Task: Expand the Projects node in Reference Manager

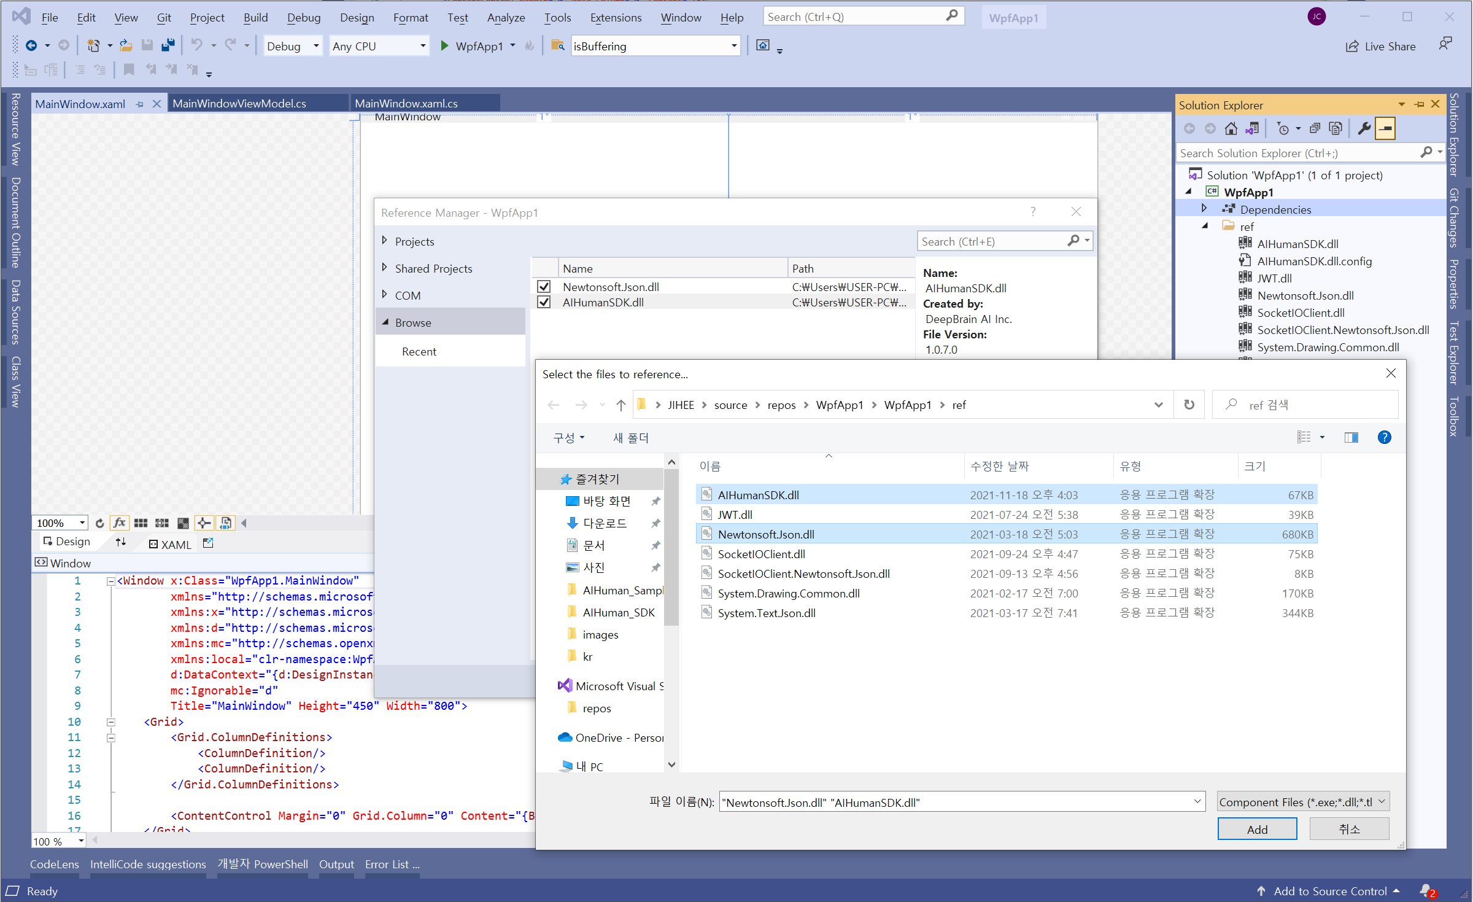Action: tap(384, 241)
